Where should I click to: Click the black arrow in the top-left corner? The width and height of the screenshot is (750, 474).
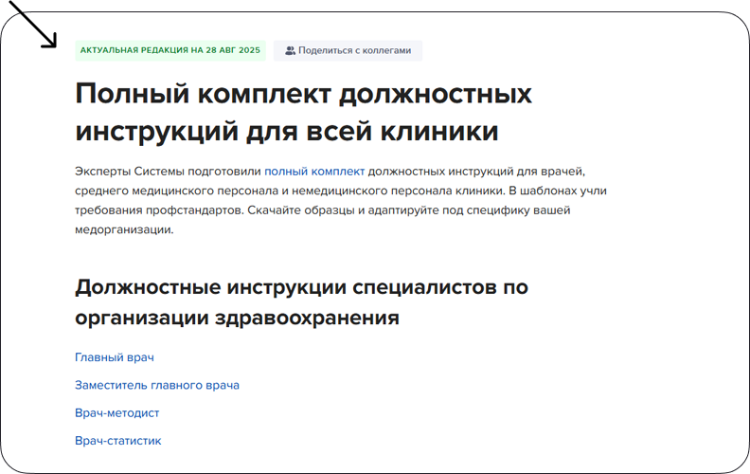click(40, 30)
